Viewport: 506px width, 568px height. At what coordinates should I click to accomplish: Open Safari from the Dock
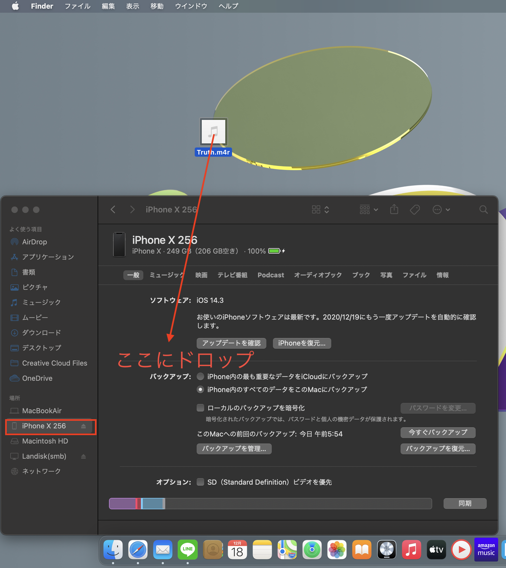[x=138, y=549]
